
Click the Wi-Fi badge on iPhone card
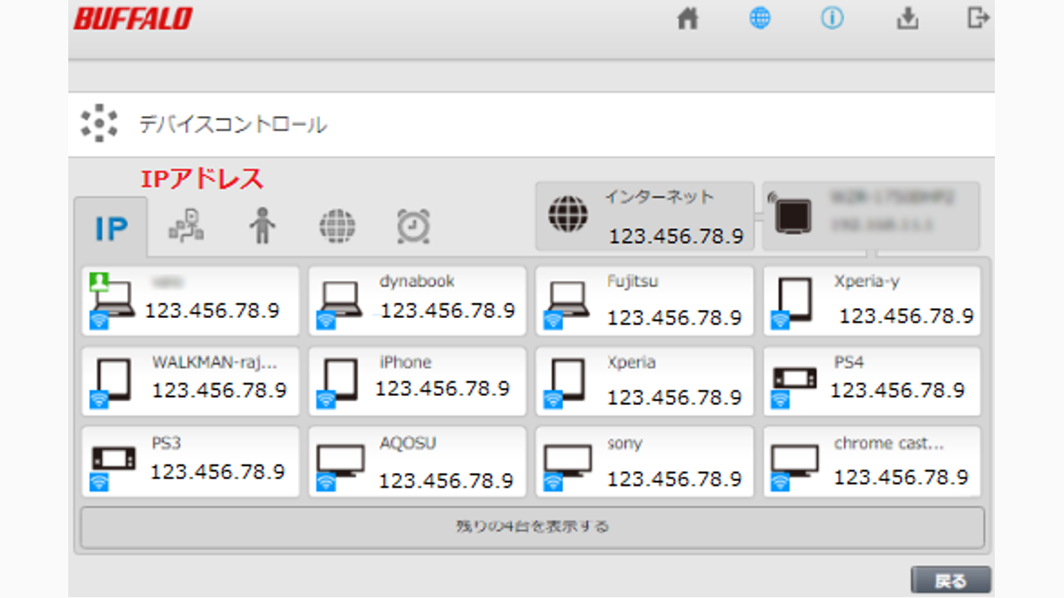[326, 400]
